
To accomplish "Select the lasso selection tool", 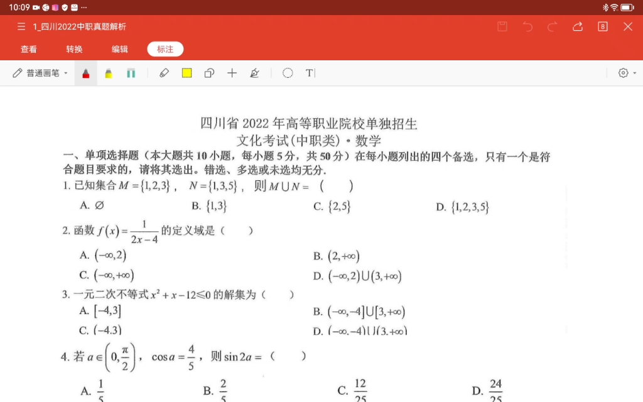I will 288,73.
